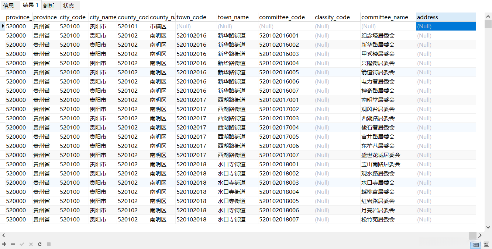The width and height of the screenshot is (492, 249).
Task: Select cell 电力巷居委会
Action: point(388,81)
